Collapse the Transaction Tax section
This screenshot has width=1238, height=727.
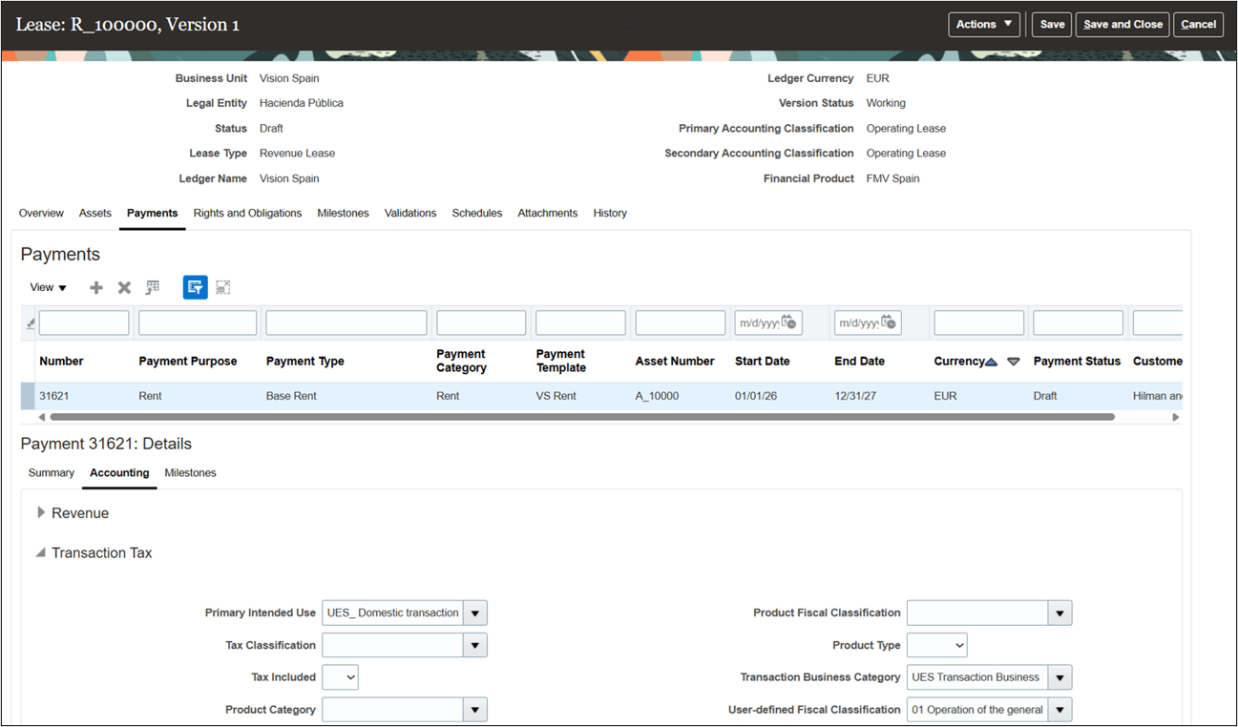(40, 551)
